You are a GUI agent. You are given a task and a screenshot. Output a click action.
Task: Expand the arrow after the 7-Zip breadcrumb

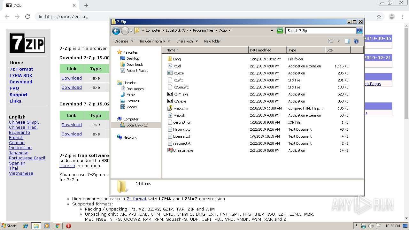coord(229,31)
